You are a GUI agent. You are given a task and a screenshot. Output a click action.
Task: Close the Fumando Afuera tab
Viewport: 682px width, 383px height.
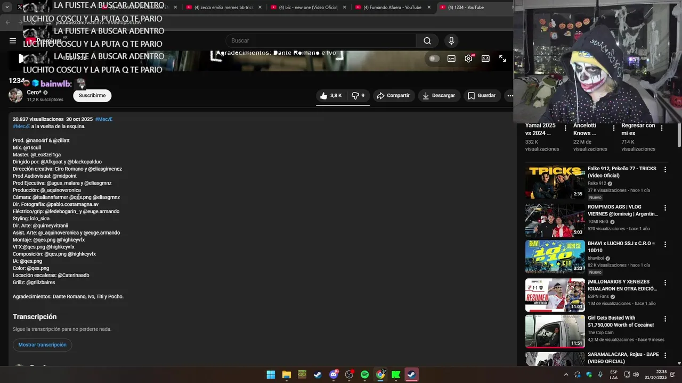(429, 7)
